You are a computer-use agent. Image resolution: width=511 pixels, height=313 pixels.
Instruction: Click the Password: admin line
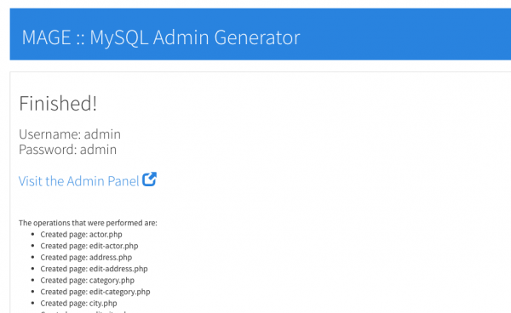click(67, 150)
